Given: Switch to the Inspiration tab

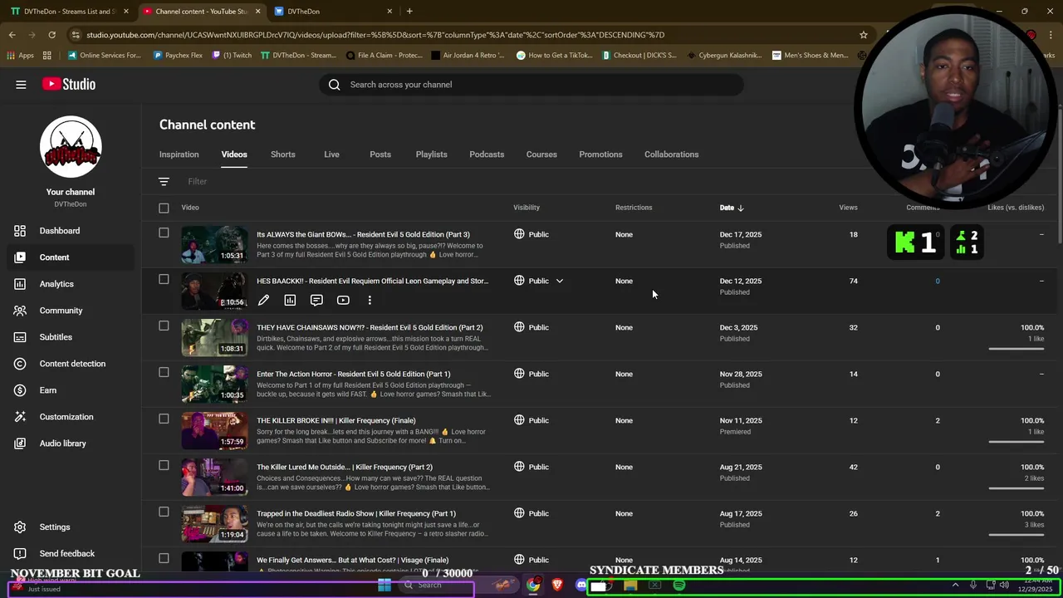Looking at the screenshot, I should pos(179,154).
